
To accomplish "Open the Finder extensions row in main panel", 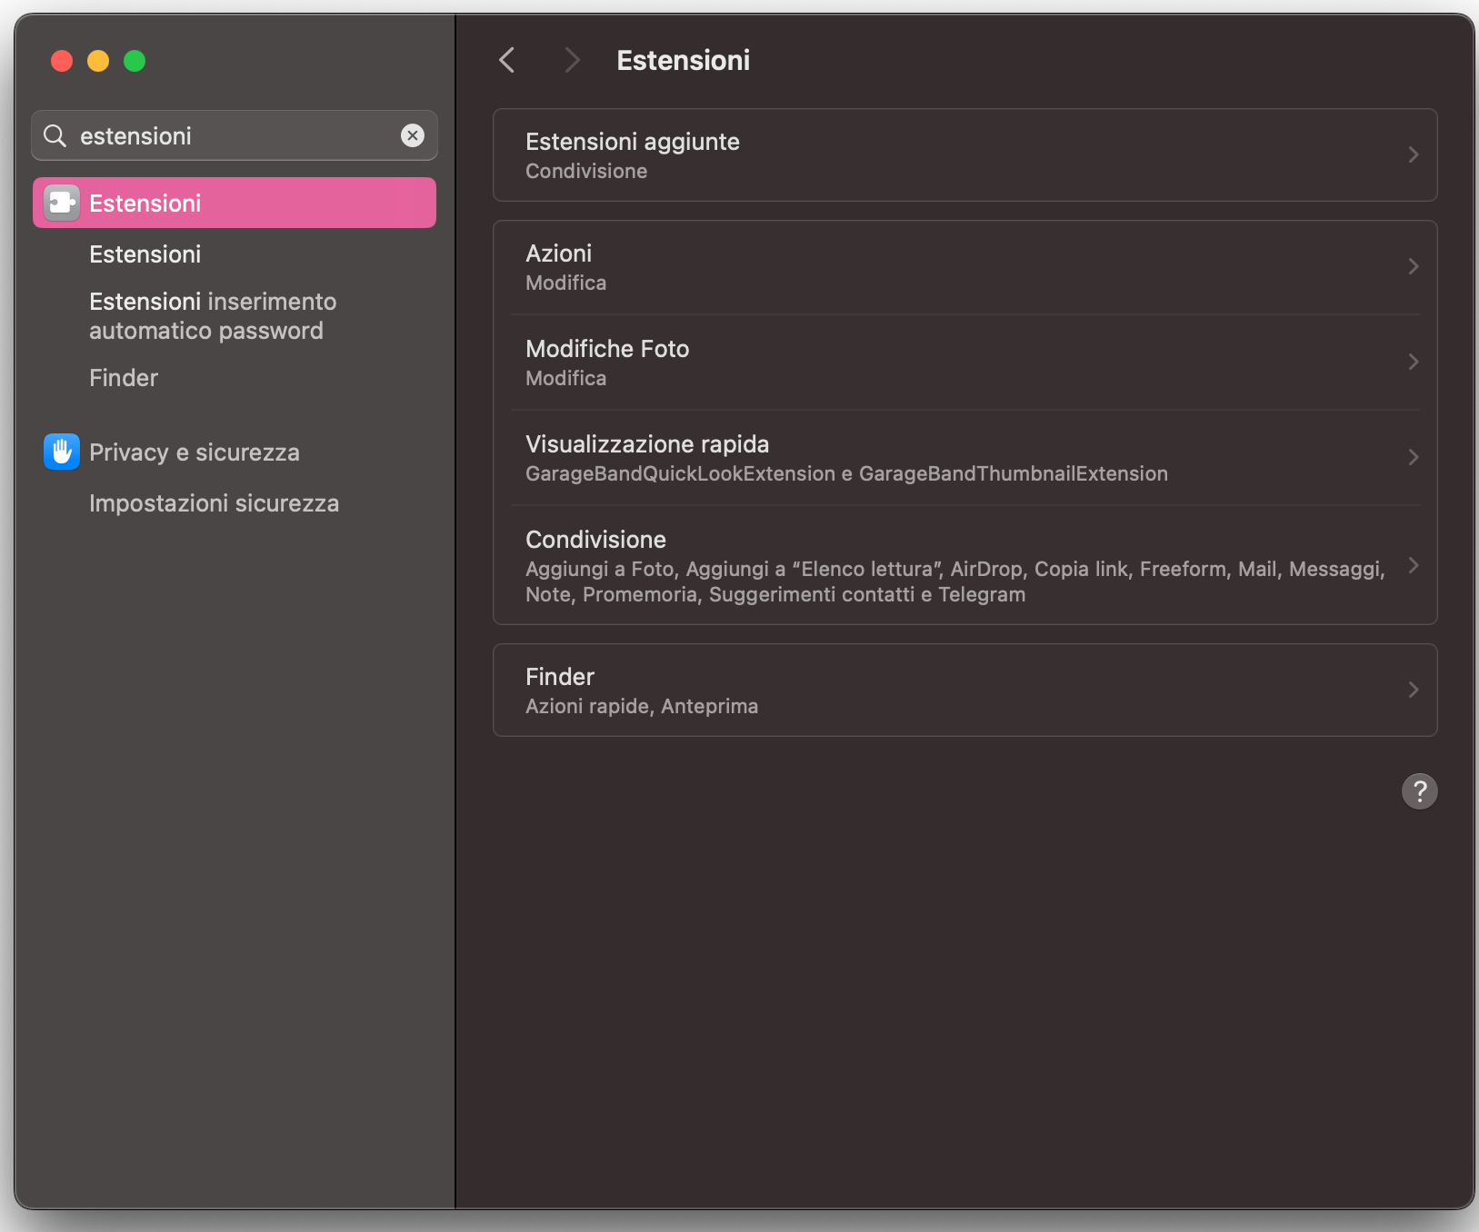I will pyautogui.click(x=964, y=691).
